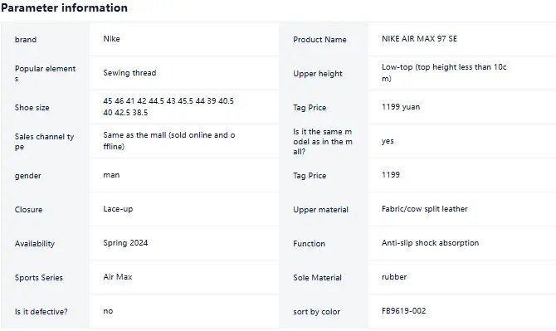Click the Is it defective? label
The image size is (556, 331).
pyautogui.click(x=41, y=312)
